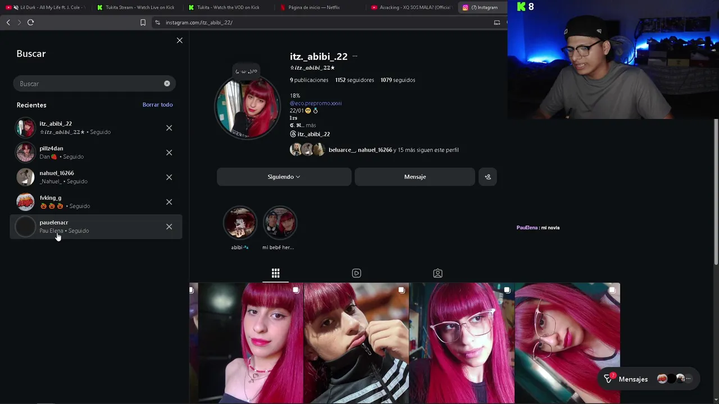Remove pauelenacr from recent searches
This screenshot has height=404, width=719.
[169, 227]
